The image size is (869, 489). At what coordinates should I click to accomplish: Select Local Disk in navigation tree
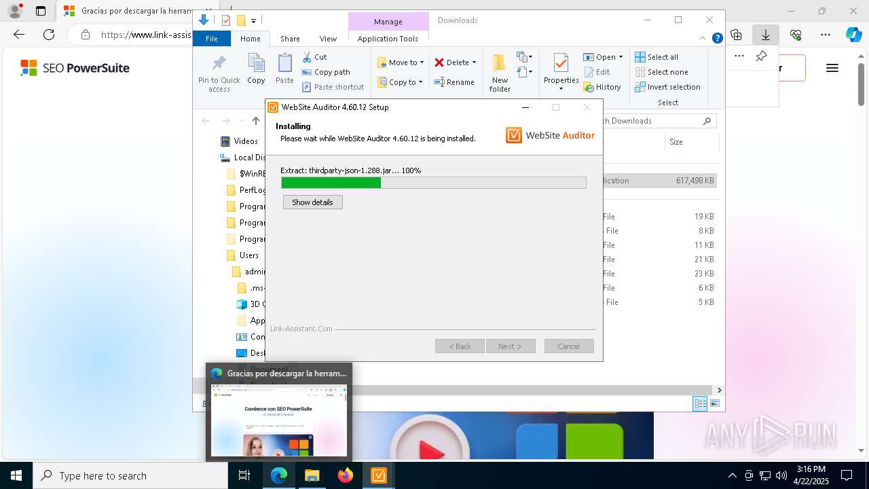click(242, 158)
